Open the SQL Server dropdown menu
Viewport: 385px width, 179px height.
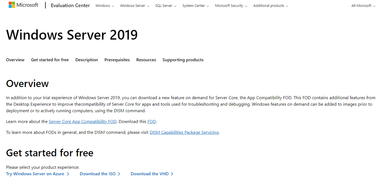166,6
